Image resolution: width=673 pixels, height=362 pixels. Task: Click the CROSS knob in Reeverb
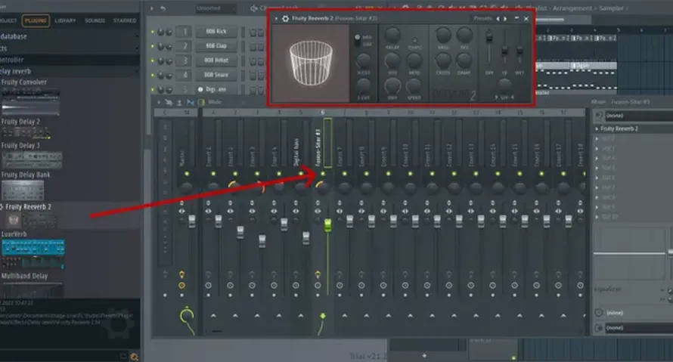[443, 61]
